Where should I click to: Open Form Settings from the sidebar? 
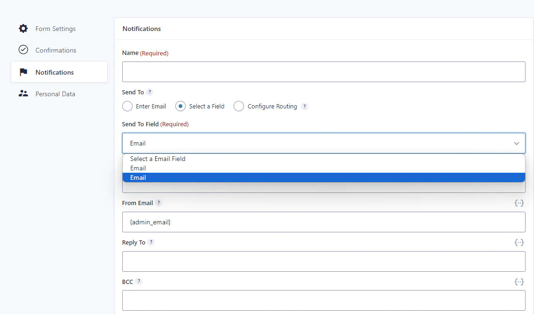55,29
